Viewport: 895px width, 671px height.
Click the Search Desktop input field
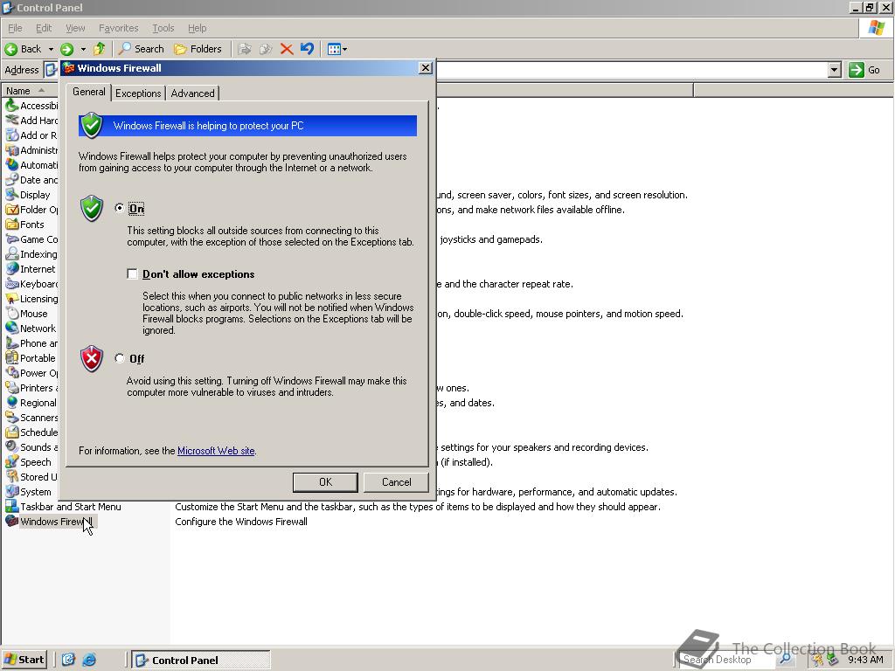coord(727,659)
